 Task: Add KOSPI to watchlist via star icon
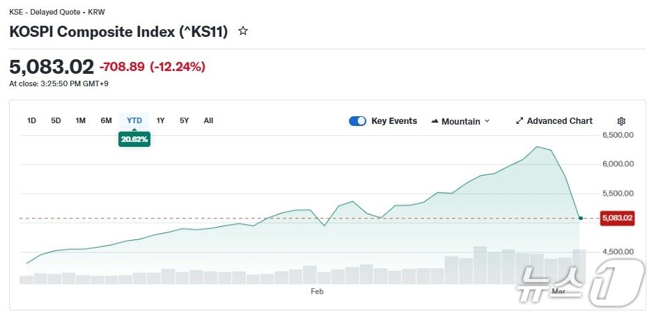click(243, 31)
